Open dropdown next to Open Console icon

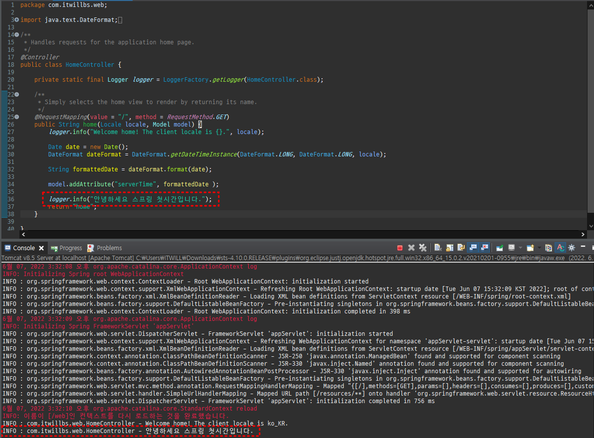coord(540,248)
